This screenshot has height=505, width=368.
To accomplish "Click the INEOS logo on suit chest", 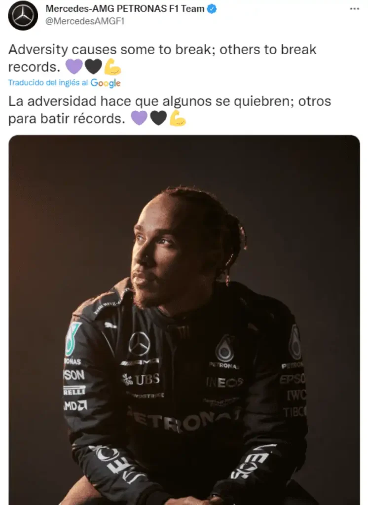I will (224, 382).
